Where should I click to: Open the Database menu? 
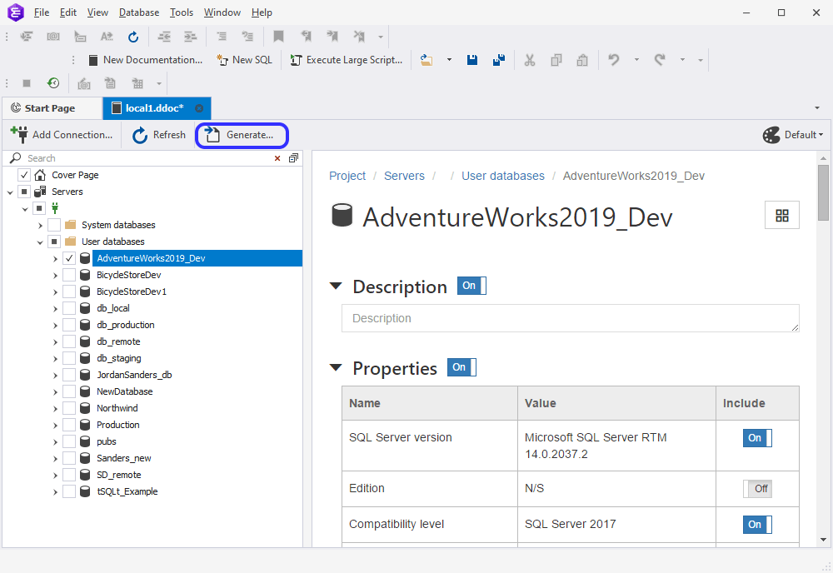click(139, 12)
